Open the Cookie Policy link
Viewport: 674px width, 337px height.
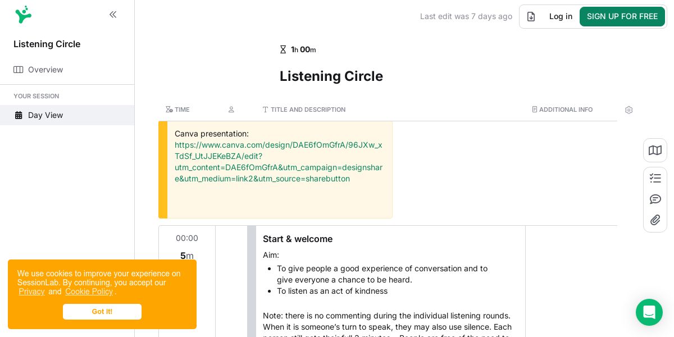click(89, 292)
